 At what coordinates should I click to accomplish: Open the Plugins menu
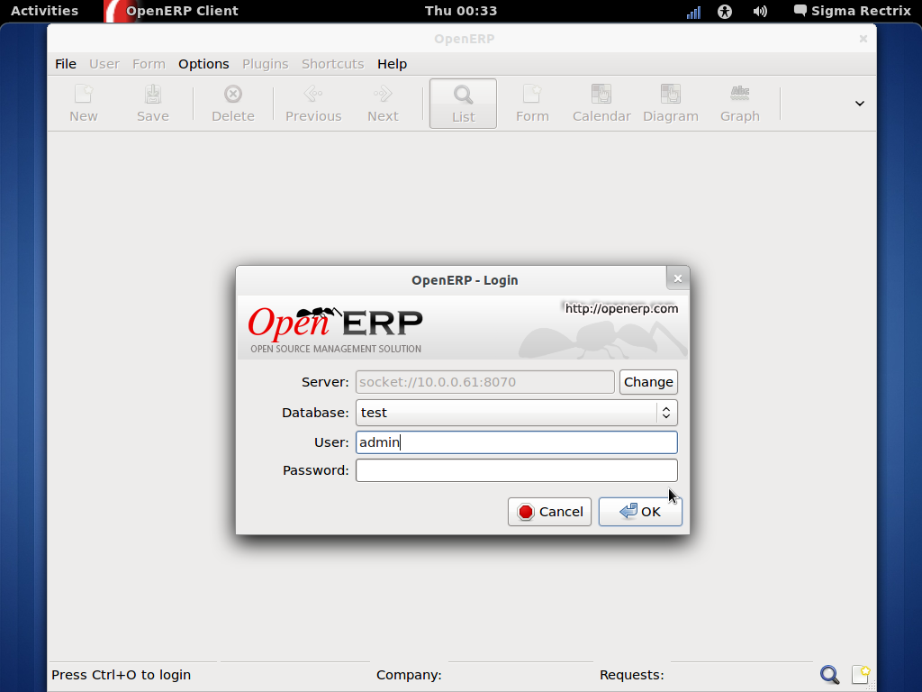[266, 64]
